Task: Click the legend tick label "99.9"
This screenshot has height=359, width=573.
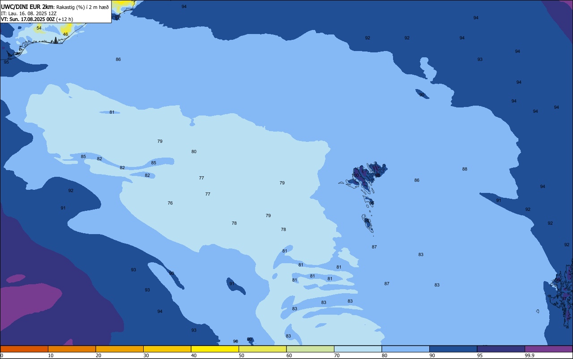Action: point(530,355)
